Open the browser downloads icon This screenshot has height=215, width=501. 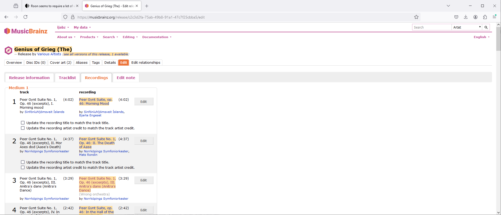(x=466, y=17)
